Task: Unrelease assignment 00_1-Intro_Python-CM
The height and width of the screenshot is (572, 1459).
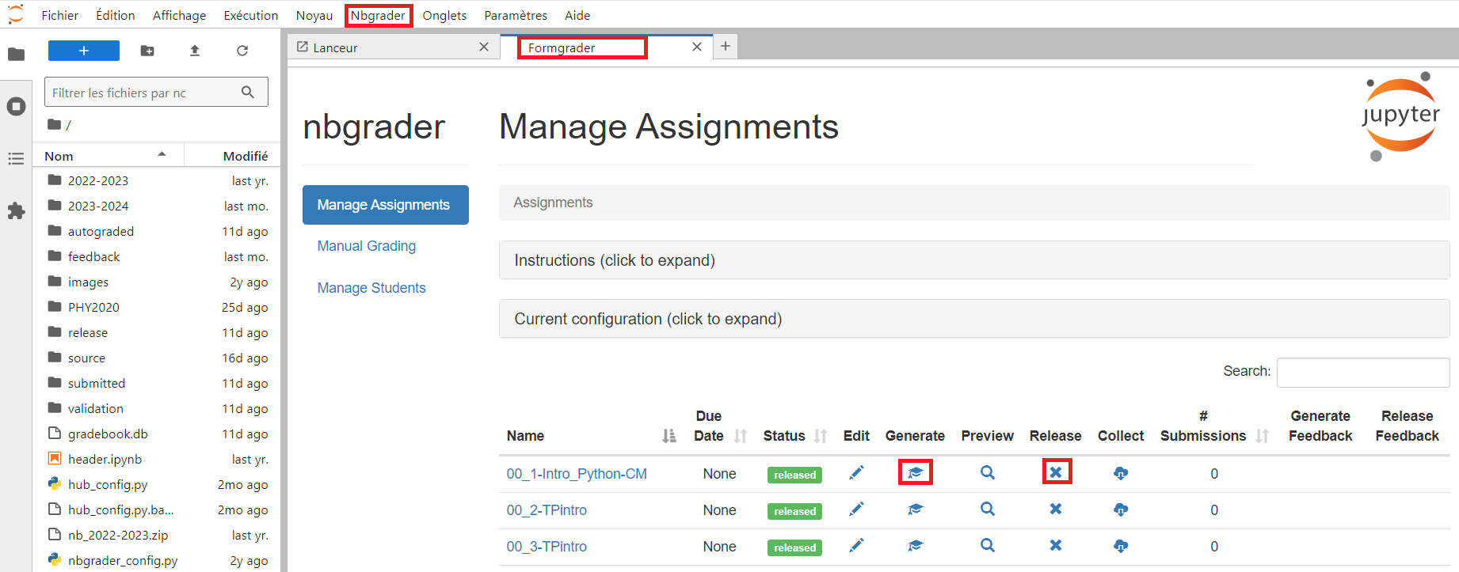Action: (x=1056, y=472)
